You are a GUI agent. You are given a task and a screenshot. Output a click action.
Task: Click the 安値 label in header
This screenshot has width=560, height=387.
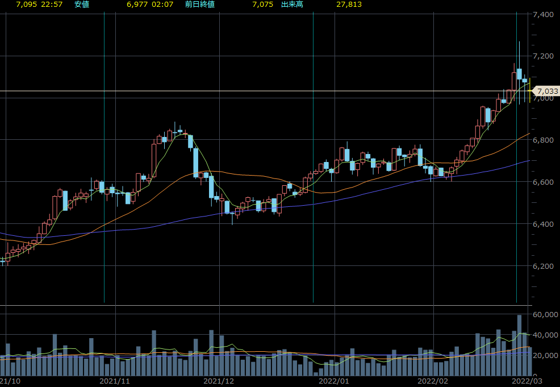point(82,5)
